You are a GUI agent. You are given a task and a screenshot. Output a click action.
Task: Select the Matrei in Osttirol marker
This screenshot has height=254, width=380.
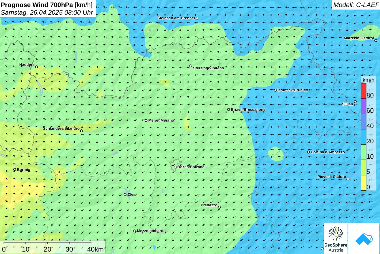(x=376, y=41)
